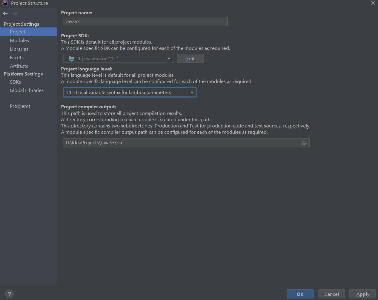378x300 pixels.
Task: Click the Project name text field
Action: pos(145,21)
